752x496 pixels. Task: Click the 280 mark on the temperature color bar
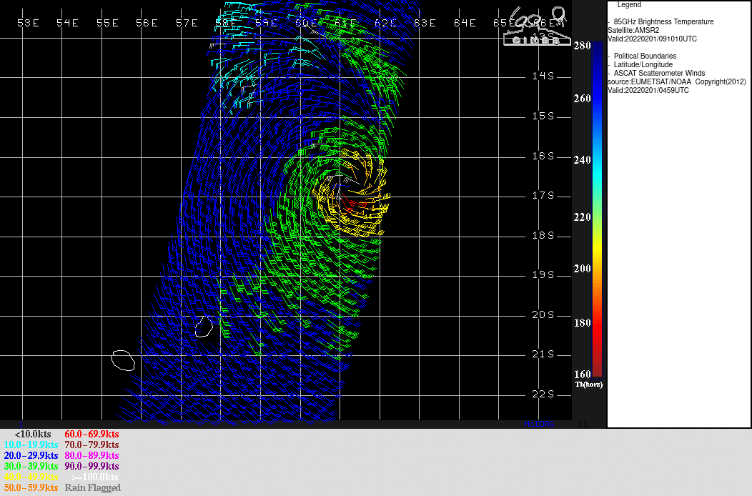[582, 46]
